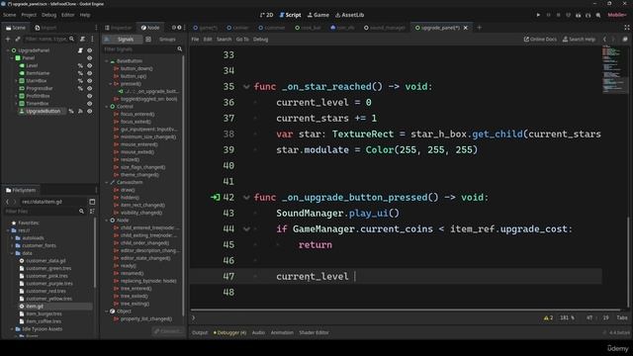Hide the ItemName node

coord(90,73)
